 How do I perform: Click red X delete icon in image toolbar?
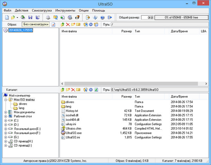pos(68,25)
